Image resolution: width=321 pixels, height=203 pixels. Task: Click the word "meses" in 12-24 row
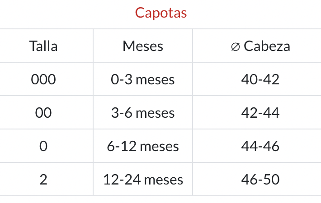coord(164,180)
